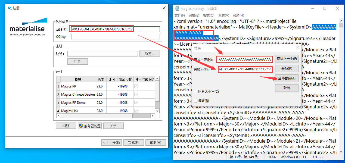The image size is (345, 163).
Task: Click the Notepad file icon in title bar
Action: pyautogui.click(x=177, y=8)
